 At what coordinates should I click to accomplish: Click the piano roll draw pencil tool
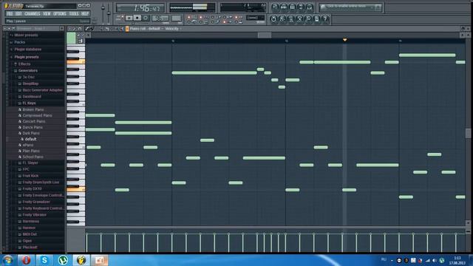87,29
